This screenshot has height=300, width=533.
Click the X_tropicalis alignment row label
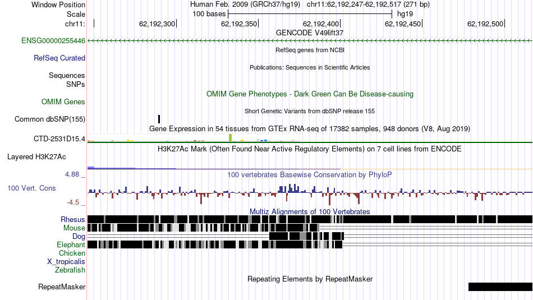(66, 262)
